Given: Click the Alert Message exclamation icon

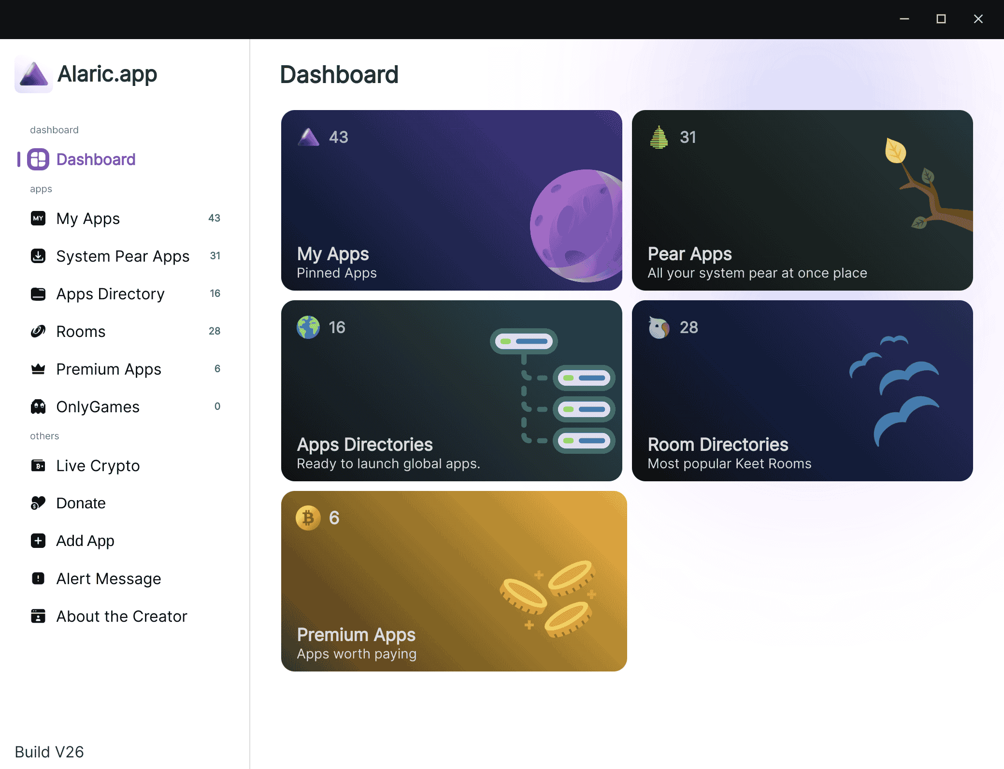Looking at the screenshot, I should click(38, 578).
